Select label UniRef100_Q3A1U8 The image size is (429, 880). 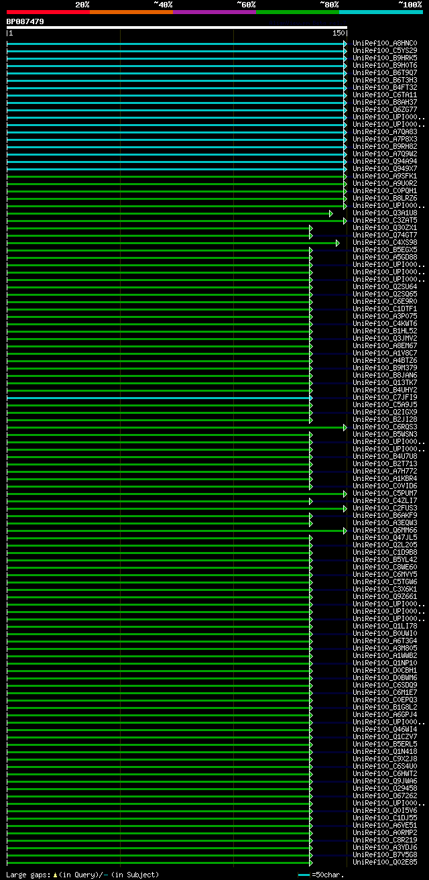pyautogui.click(x=385, y=213)
